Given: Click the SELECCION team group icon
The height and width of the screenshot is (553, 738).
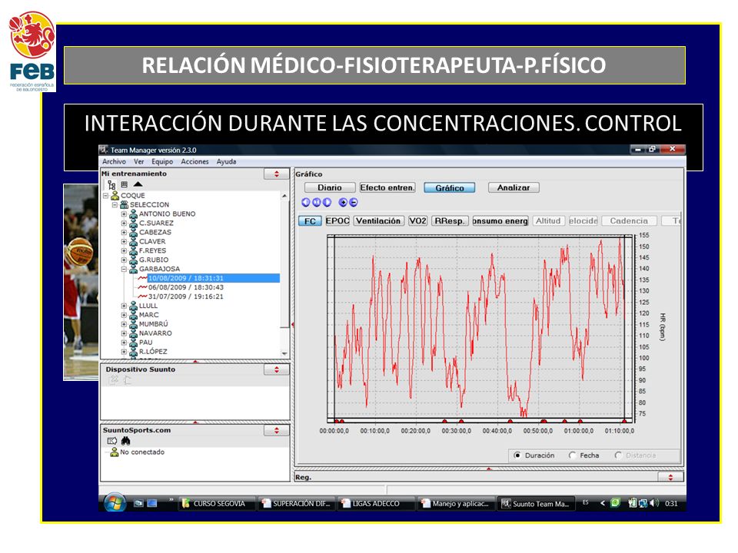Looking at the screenshot, I should click(125, 204).
